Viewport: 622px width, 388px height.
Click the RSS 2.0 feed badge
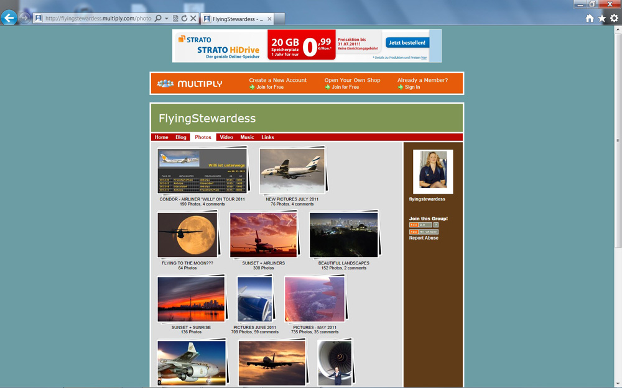tap(420, 225)
